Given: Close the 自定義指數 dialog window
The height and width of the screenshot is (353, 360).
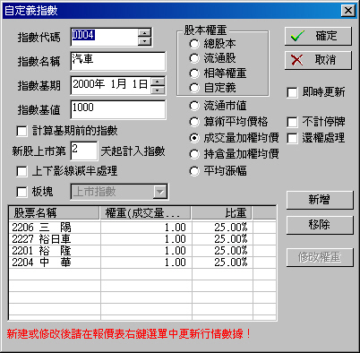Looking at the screenshot, I should pyautogui.click(x=348, y=11).
